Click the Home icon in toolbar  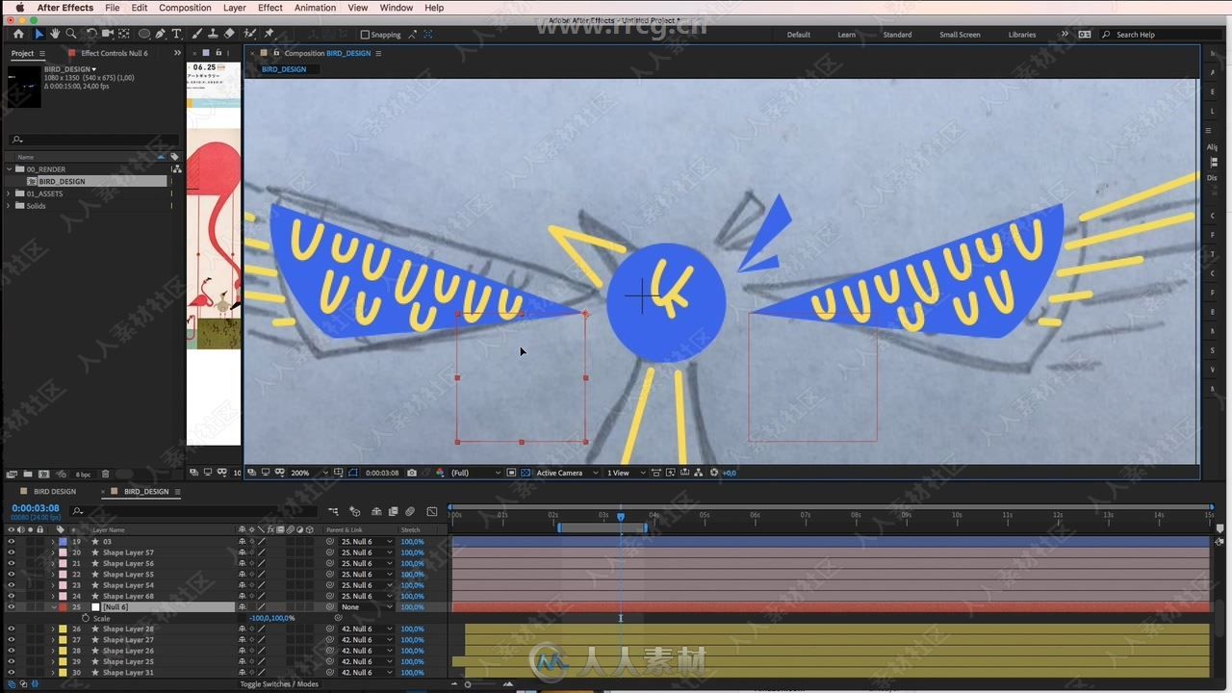pyautogui.click(x=18, y=34)
